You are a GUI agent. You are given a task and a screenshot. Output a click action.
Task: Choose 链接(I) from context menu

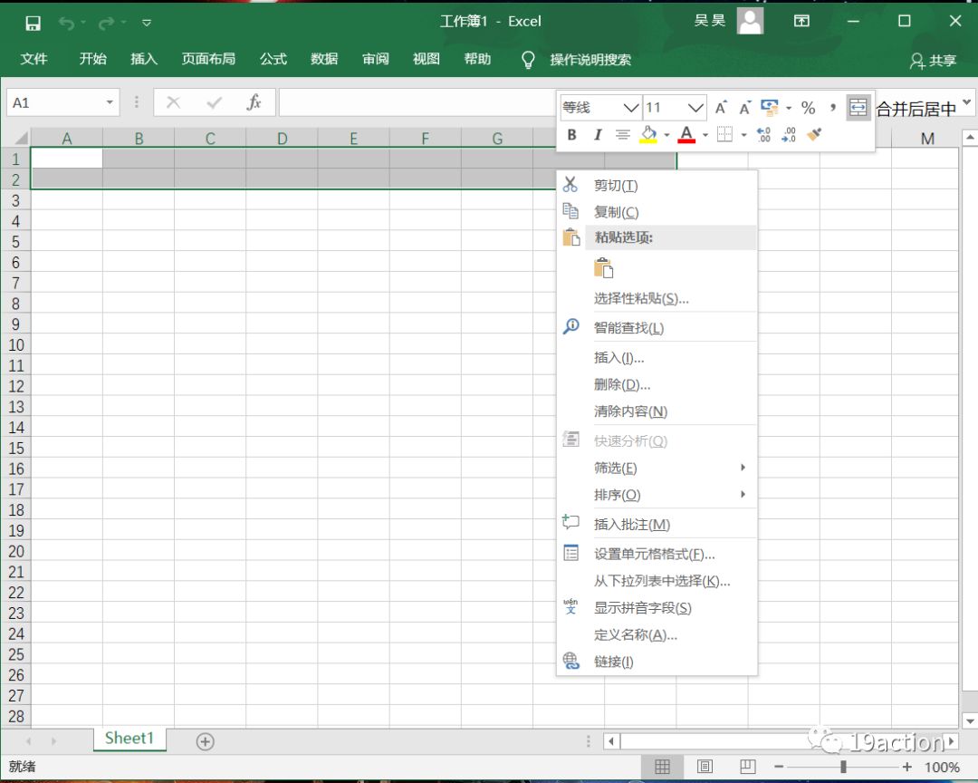point(657,662)
